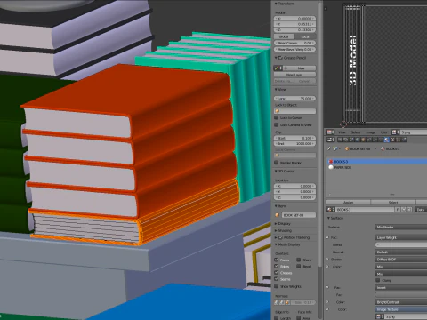427x320 pixels.
Task: Click the New Layer button
Action: click(294, 75)
